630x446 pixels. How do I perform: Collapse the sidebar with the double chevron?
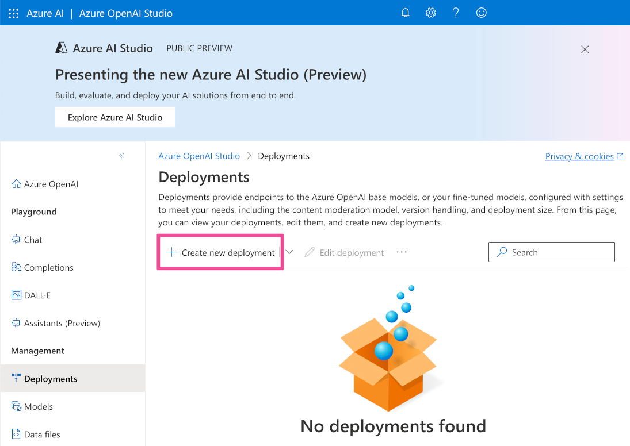122,155
